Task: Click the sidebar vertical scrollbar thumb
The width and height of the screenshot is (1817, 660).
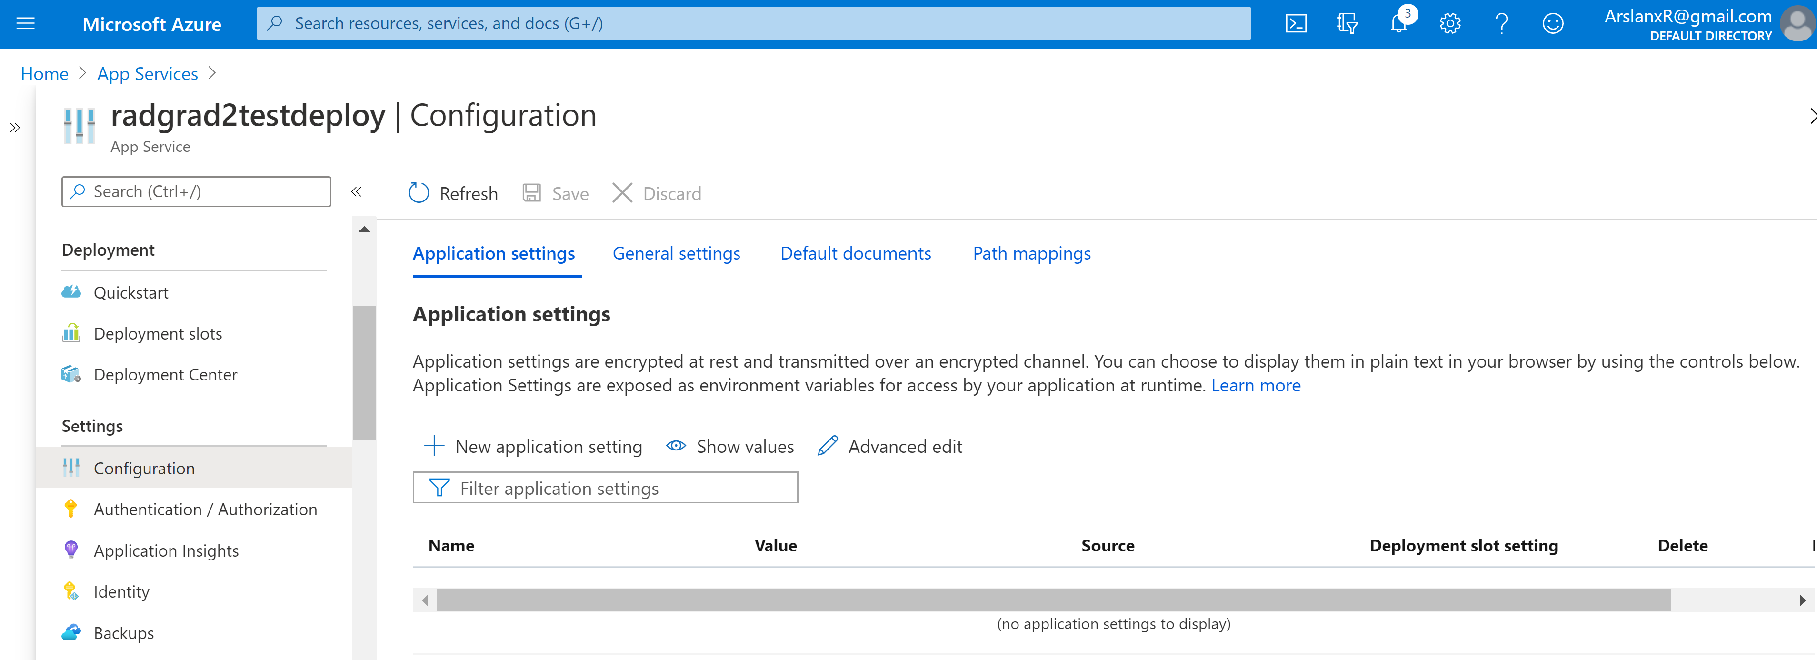Action: [364, 372]
